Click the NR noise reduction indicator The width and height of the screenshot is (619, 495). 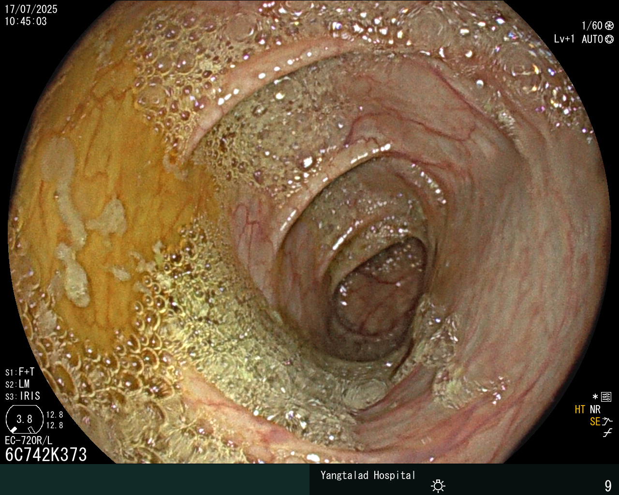point(595,409)
